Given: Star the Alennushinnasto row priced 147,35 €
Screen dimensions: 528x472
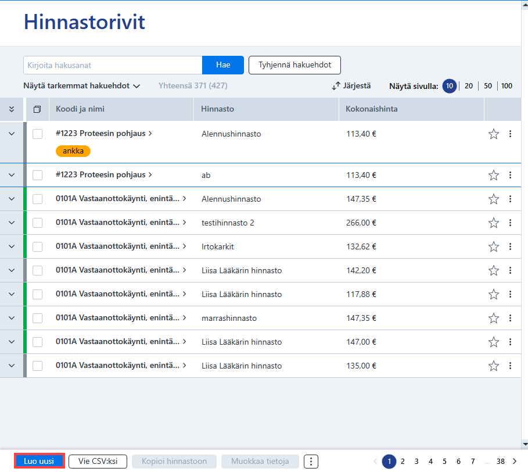Looking at the screenshot, I should click(x=493, y=199).
